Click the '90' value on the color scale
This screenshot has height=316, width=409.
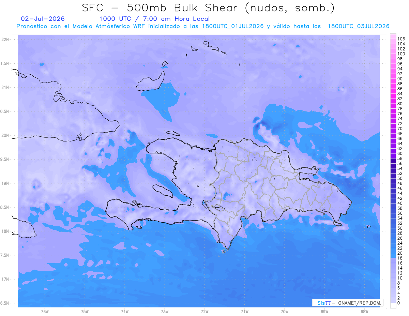tap(400, 79)
